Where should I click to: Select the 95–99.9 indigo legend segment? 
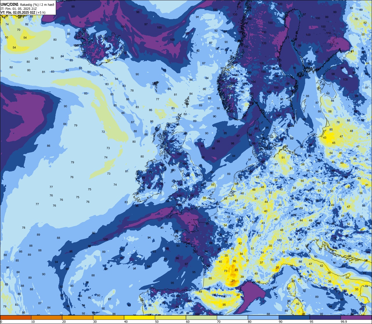pyautogui.click(x=325, y=318)
